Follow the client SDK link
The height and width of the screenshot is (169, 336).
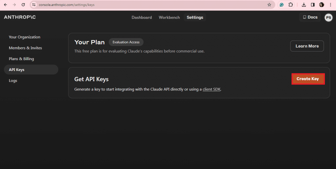coord(212,89)
